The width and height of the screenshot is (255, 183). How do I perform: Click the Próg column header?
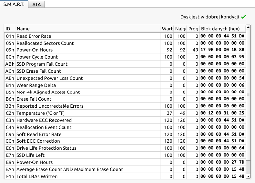point(193,29)
